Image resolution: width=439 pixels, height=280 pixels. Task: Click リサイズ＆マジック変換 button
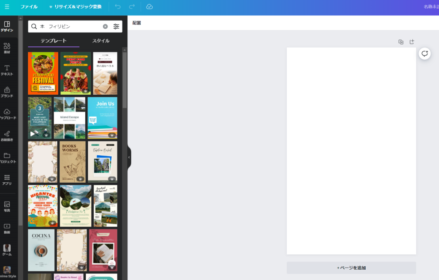(x=75, y=7)
